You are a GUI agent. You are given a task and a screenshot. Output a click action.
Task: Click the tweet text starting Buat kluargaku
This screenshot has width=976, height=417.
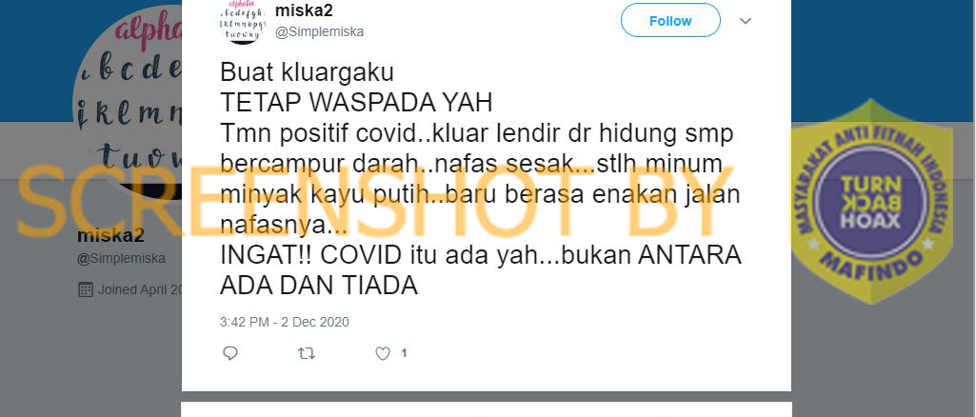481,180
